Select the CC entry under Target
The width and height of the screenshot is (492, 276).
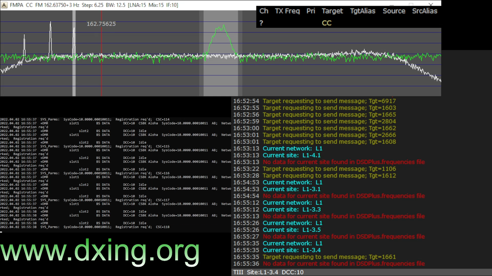(327, 23)
